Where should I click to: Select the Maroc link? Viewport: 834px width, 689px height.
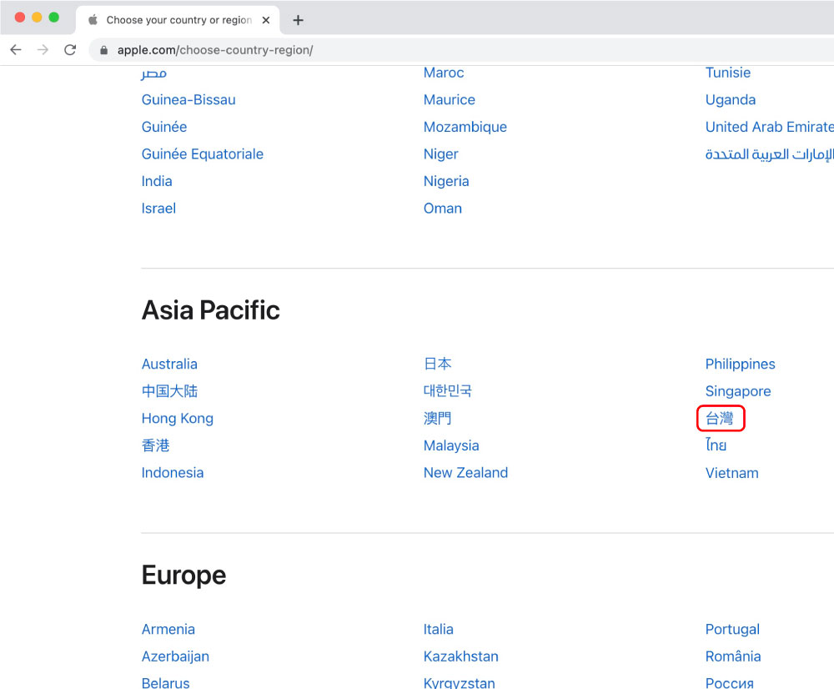click(x=444, y=73)
